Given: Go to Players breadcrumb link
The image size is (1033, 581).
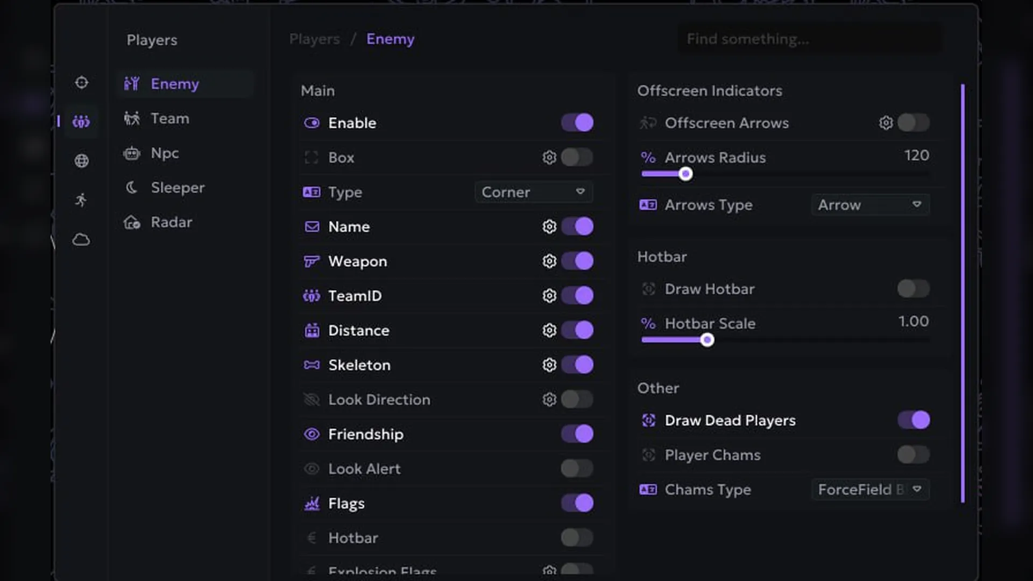Looking at the screenshot, I should coord(314,39).
